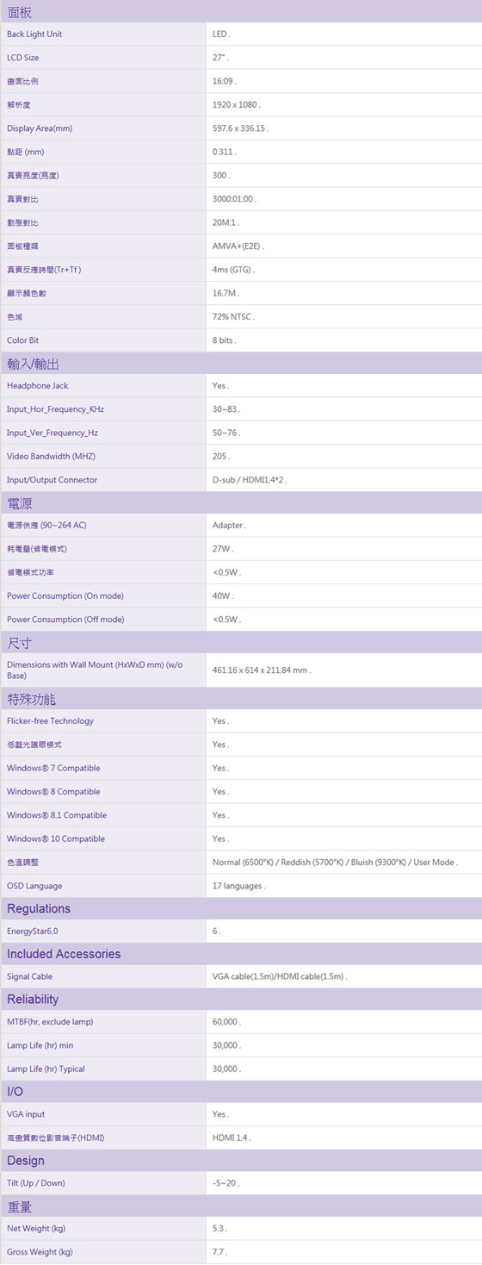
Task: Select the Display Area(mm) label
Action: click(x=40, y=128)
